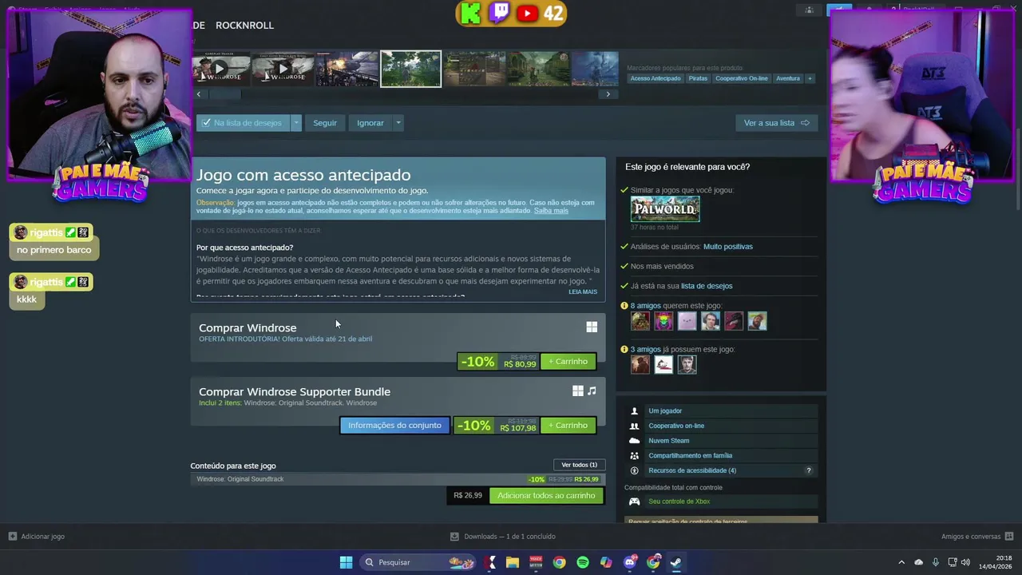
Task: Open Informações do conjunto
Action: click(x=394, y=426)
